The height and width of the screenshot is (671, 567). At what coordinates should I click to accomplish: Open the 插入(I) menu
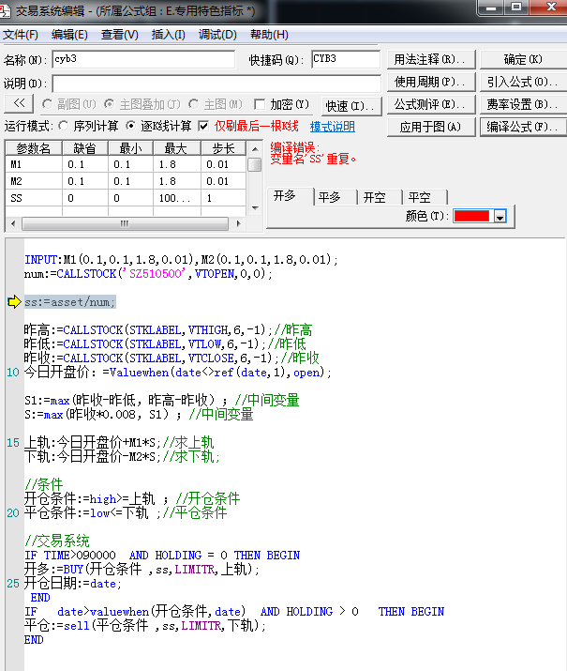click(168, 35)
